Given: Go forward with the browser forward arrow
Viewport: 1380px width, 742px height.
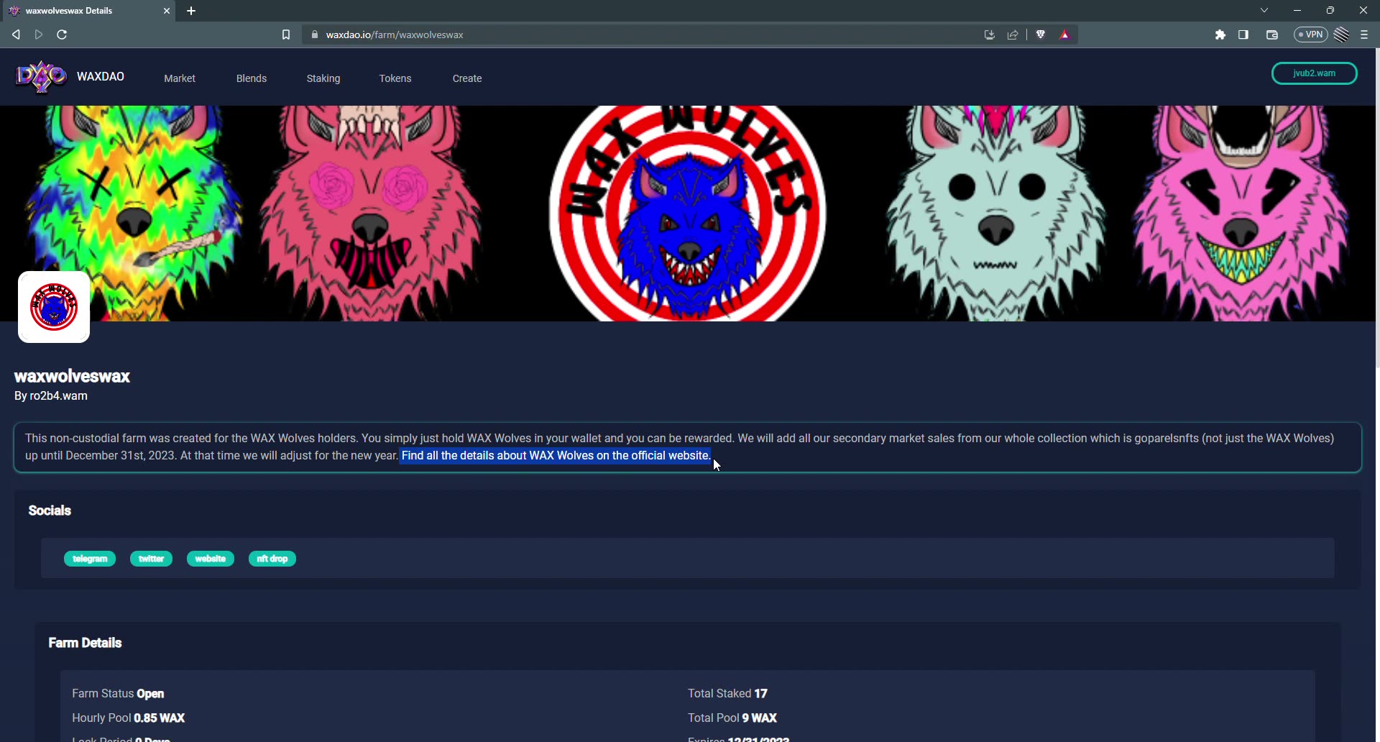Looking at the screenshot, I should (39, 35).
